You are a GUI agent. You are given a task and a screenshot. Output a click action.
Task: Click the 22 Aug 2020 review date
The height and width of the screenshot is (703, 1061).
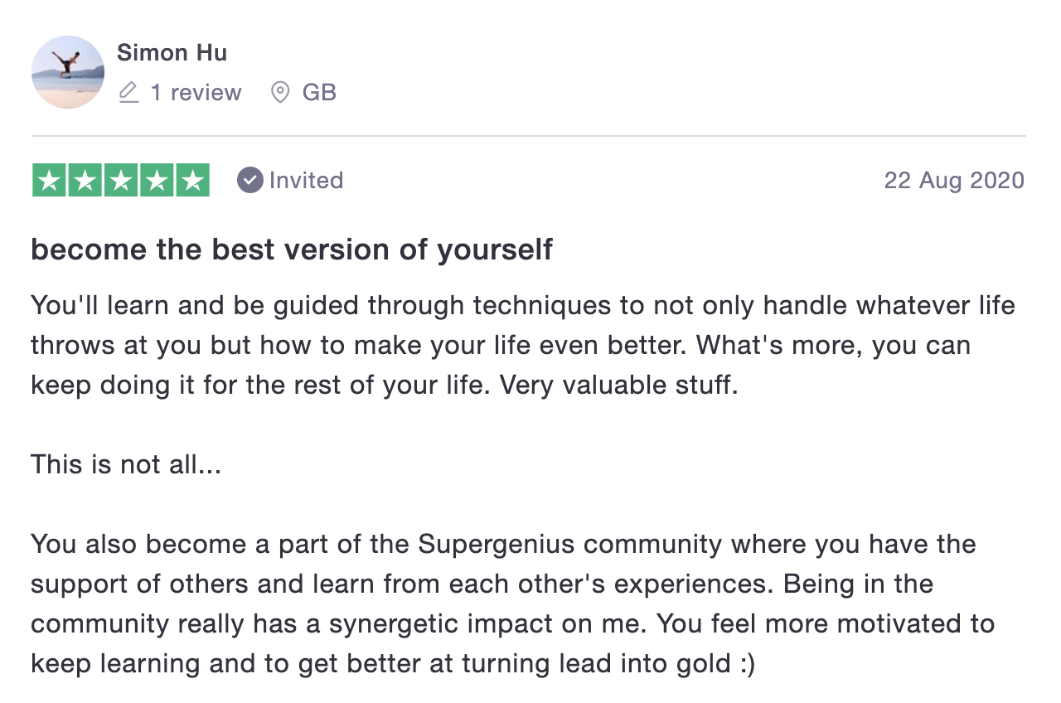(954, 180)
